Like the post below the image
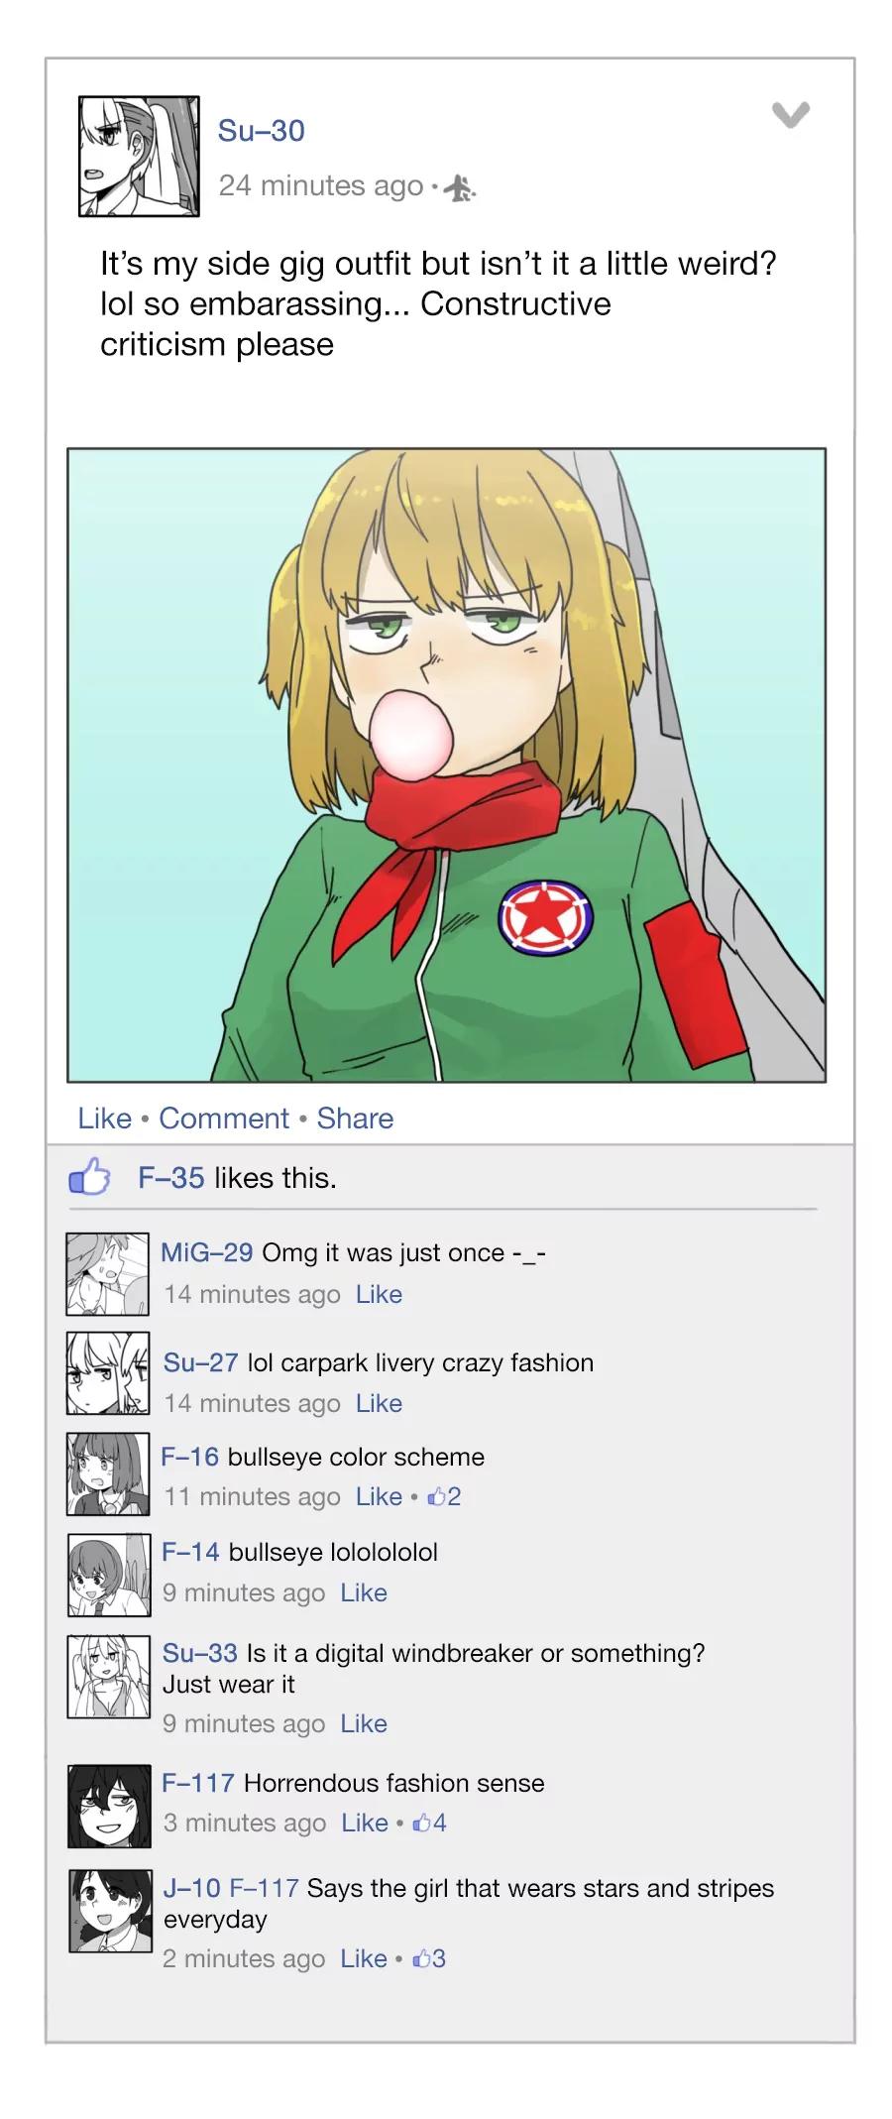 tap(104, 1118)
